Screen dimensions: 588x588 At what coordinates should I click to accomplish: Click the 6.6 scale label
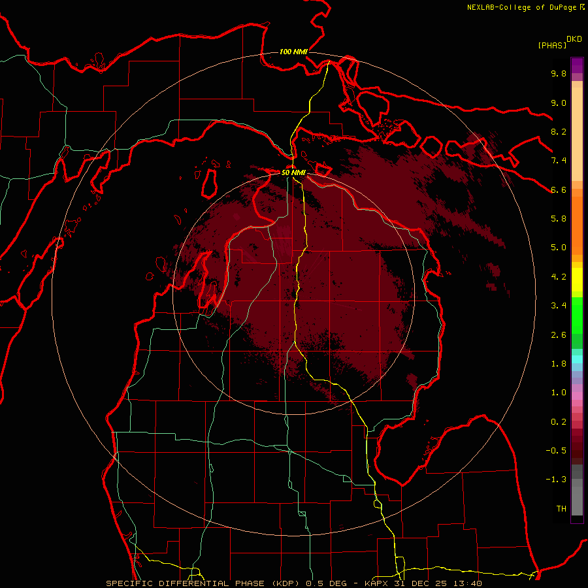point(559,189)
